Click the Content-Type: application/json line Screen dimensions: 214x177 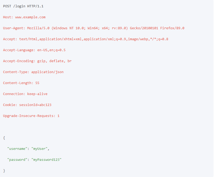click(x=33, y=72)
